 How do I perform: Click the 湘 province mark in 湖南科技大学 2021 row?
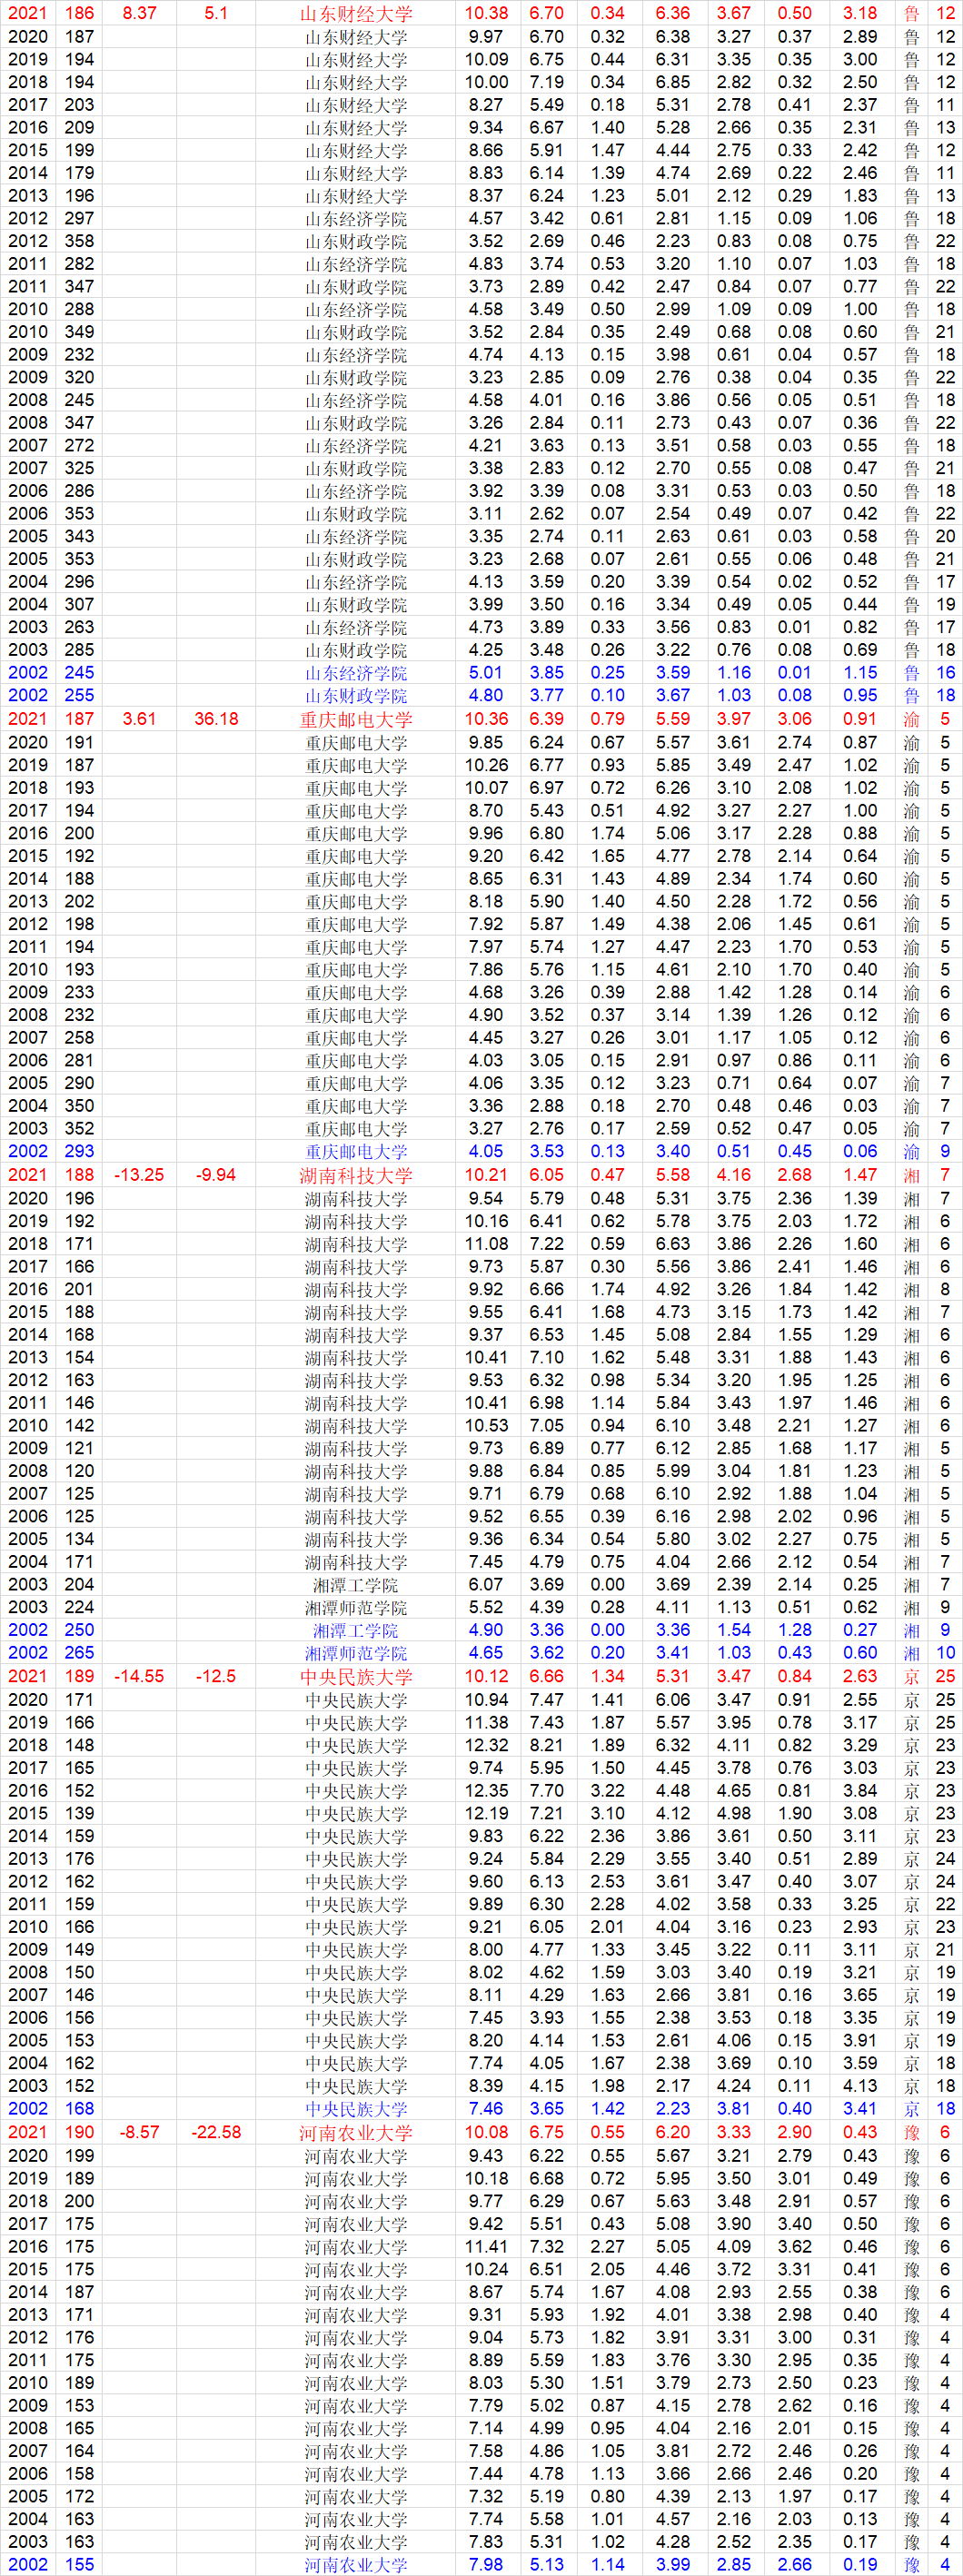[911, 1175]
